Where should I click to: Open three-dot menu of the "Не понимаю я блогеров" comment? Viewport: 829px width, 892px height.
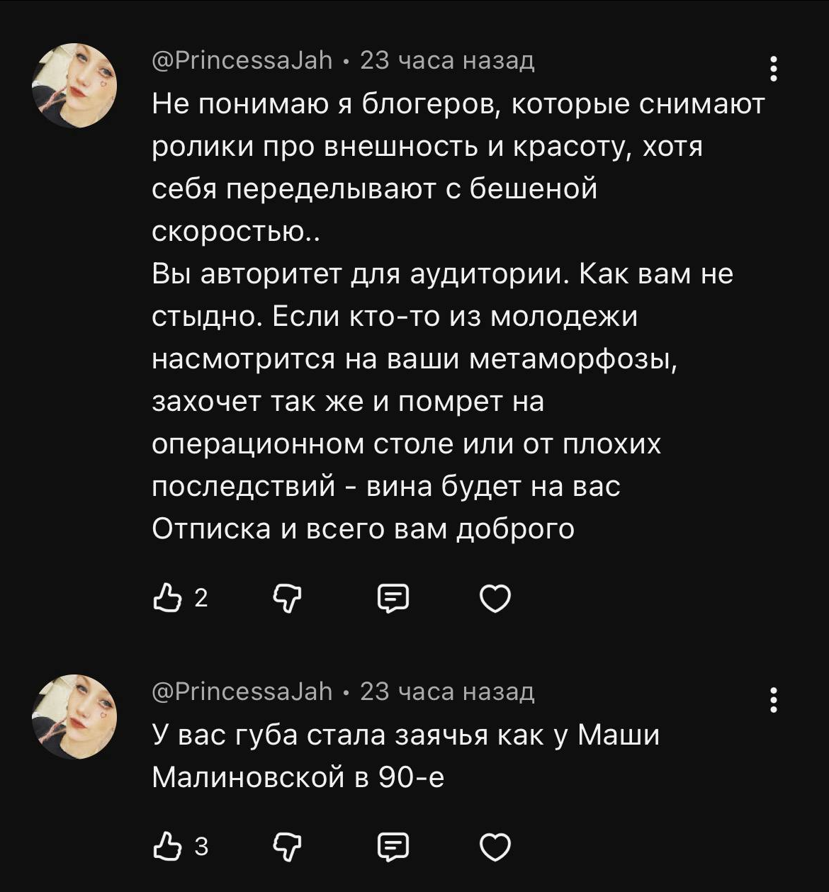click(774, 68)
